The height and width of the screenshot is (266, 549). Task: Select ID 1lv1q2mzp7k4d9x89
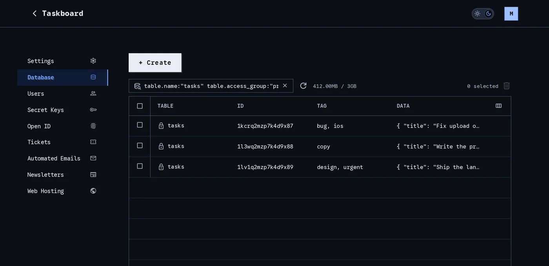click(x=265, y=167)
